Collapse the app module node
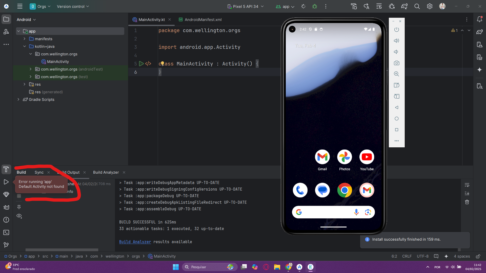486x273 pixels. [18, 31]
